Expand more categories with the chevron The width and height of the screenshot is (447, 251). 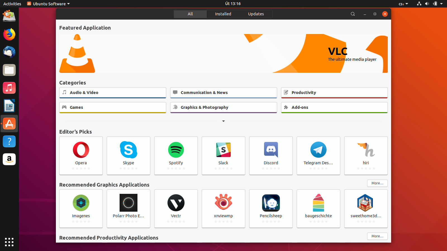(x=223, y=121)
